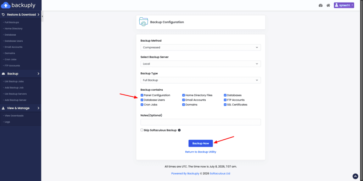The height and width of the screenshot is (181, 363).
Task: Click the View & Manage download icon
Action: [3, 108]
